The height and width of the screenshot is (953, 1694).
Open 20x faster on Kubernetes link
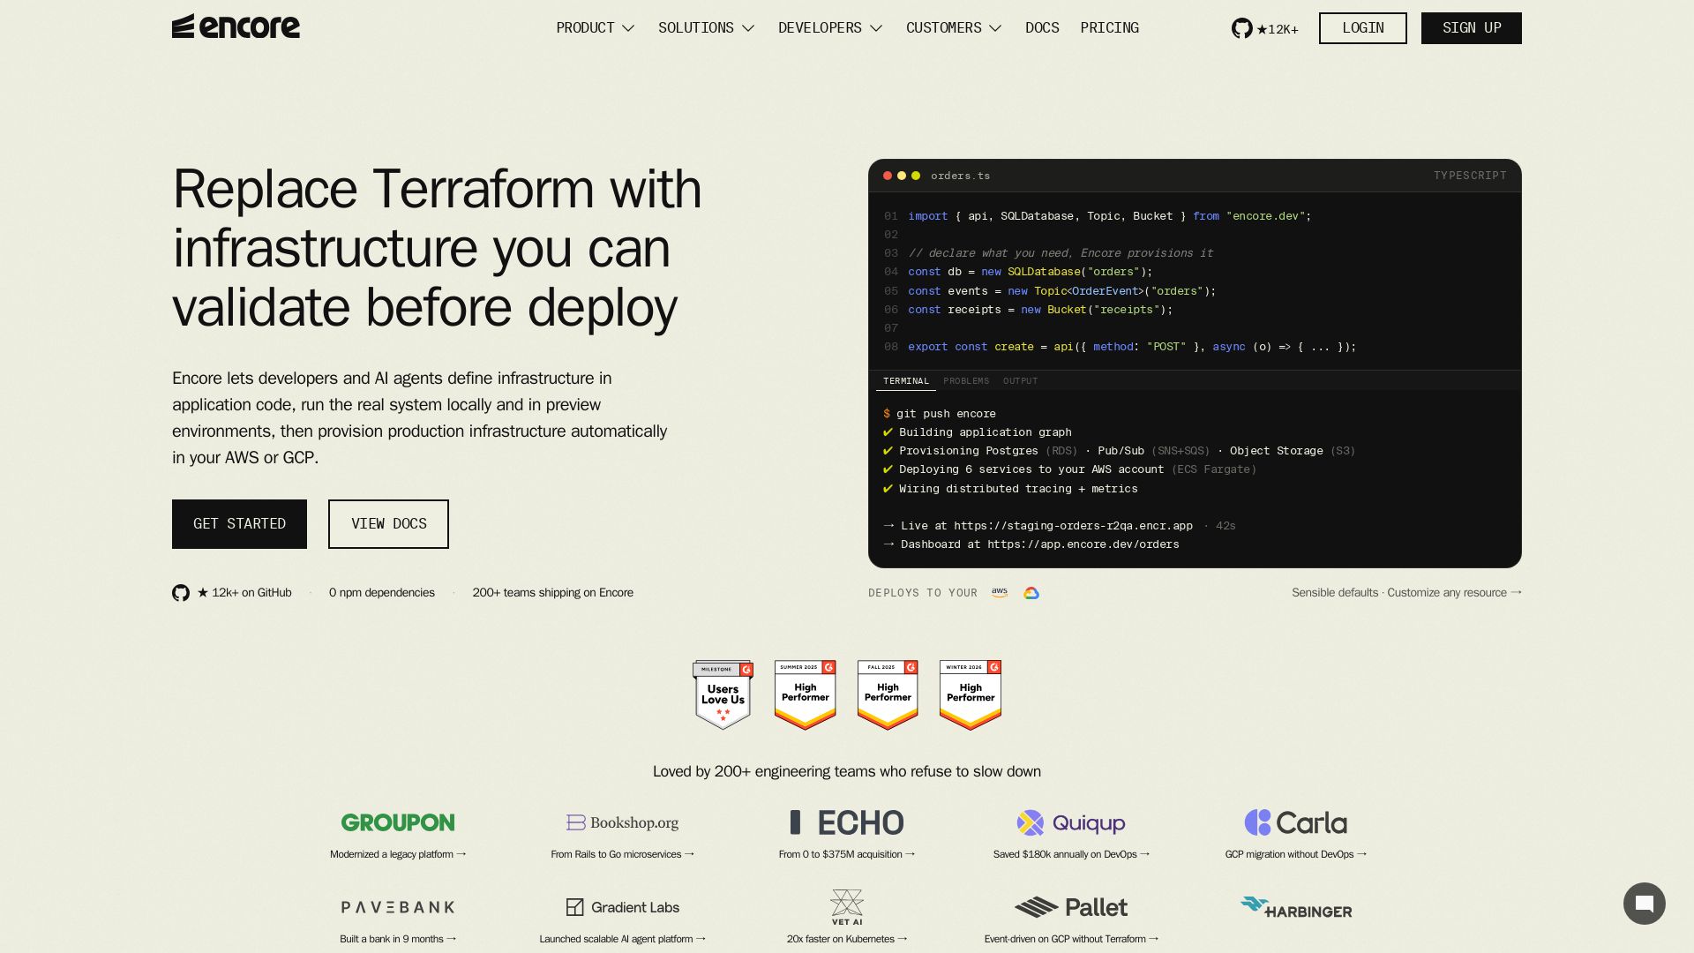click(847, 939)
